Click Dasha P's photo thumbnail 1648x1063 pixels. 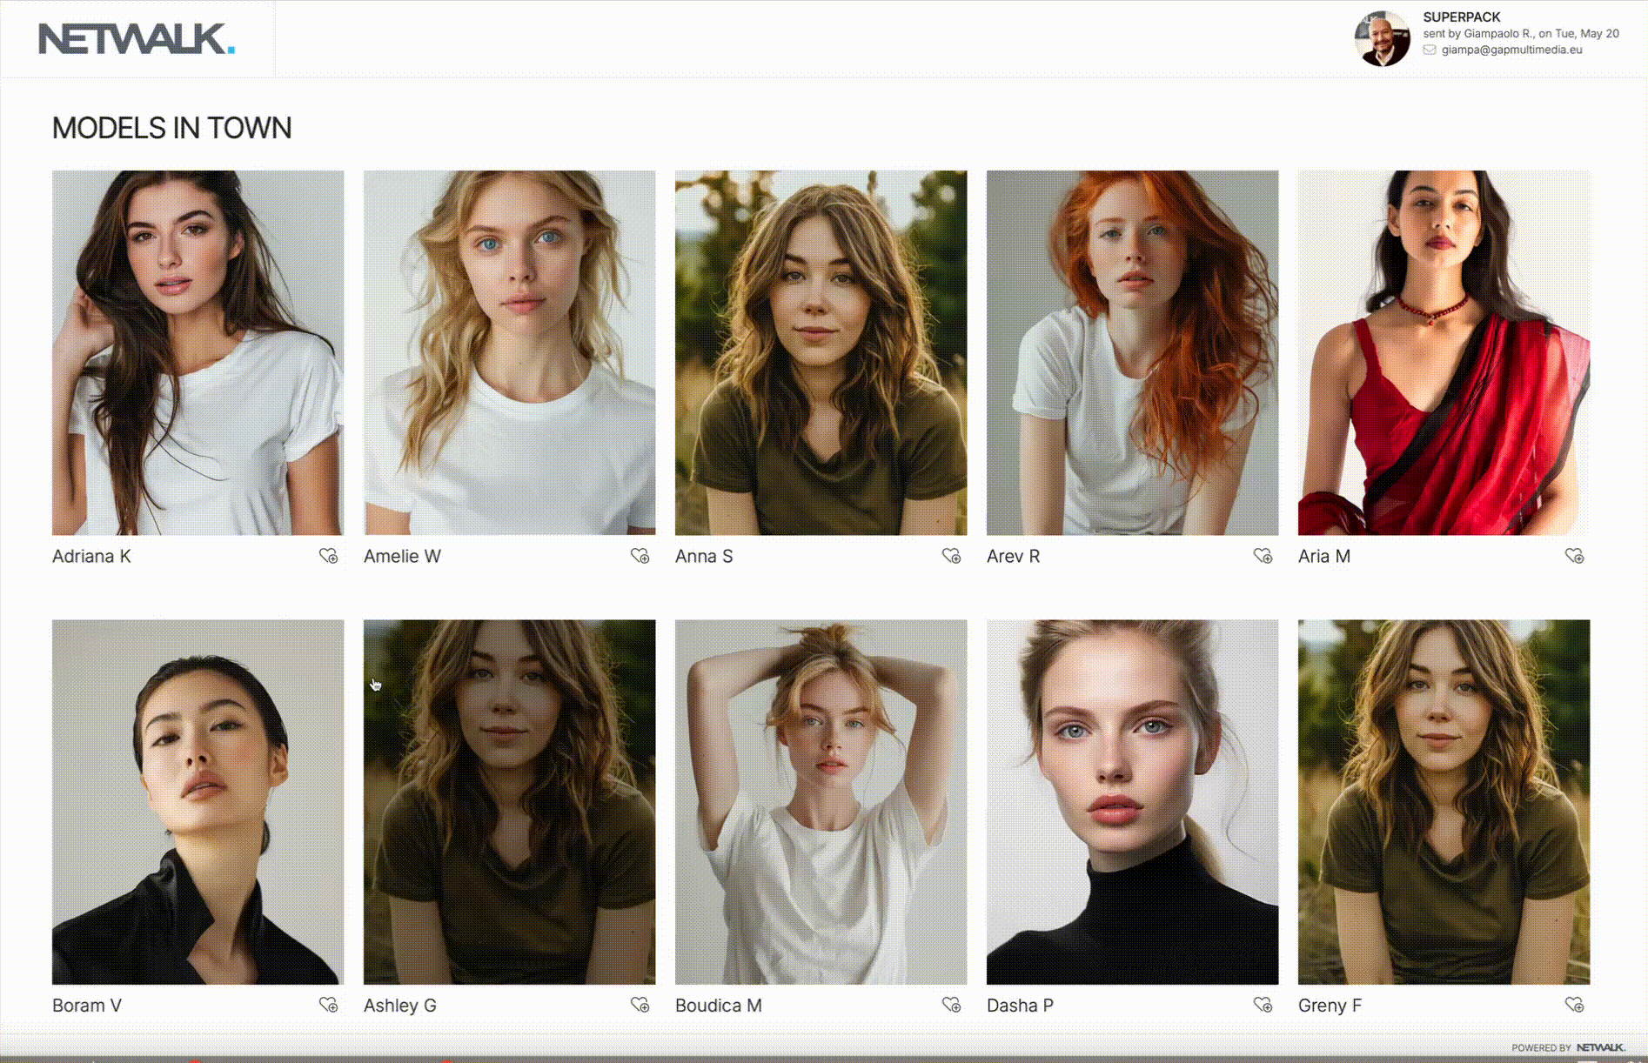[x=1132, y=801]
